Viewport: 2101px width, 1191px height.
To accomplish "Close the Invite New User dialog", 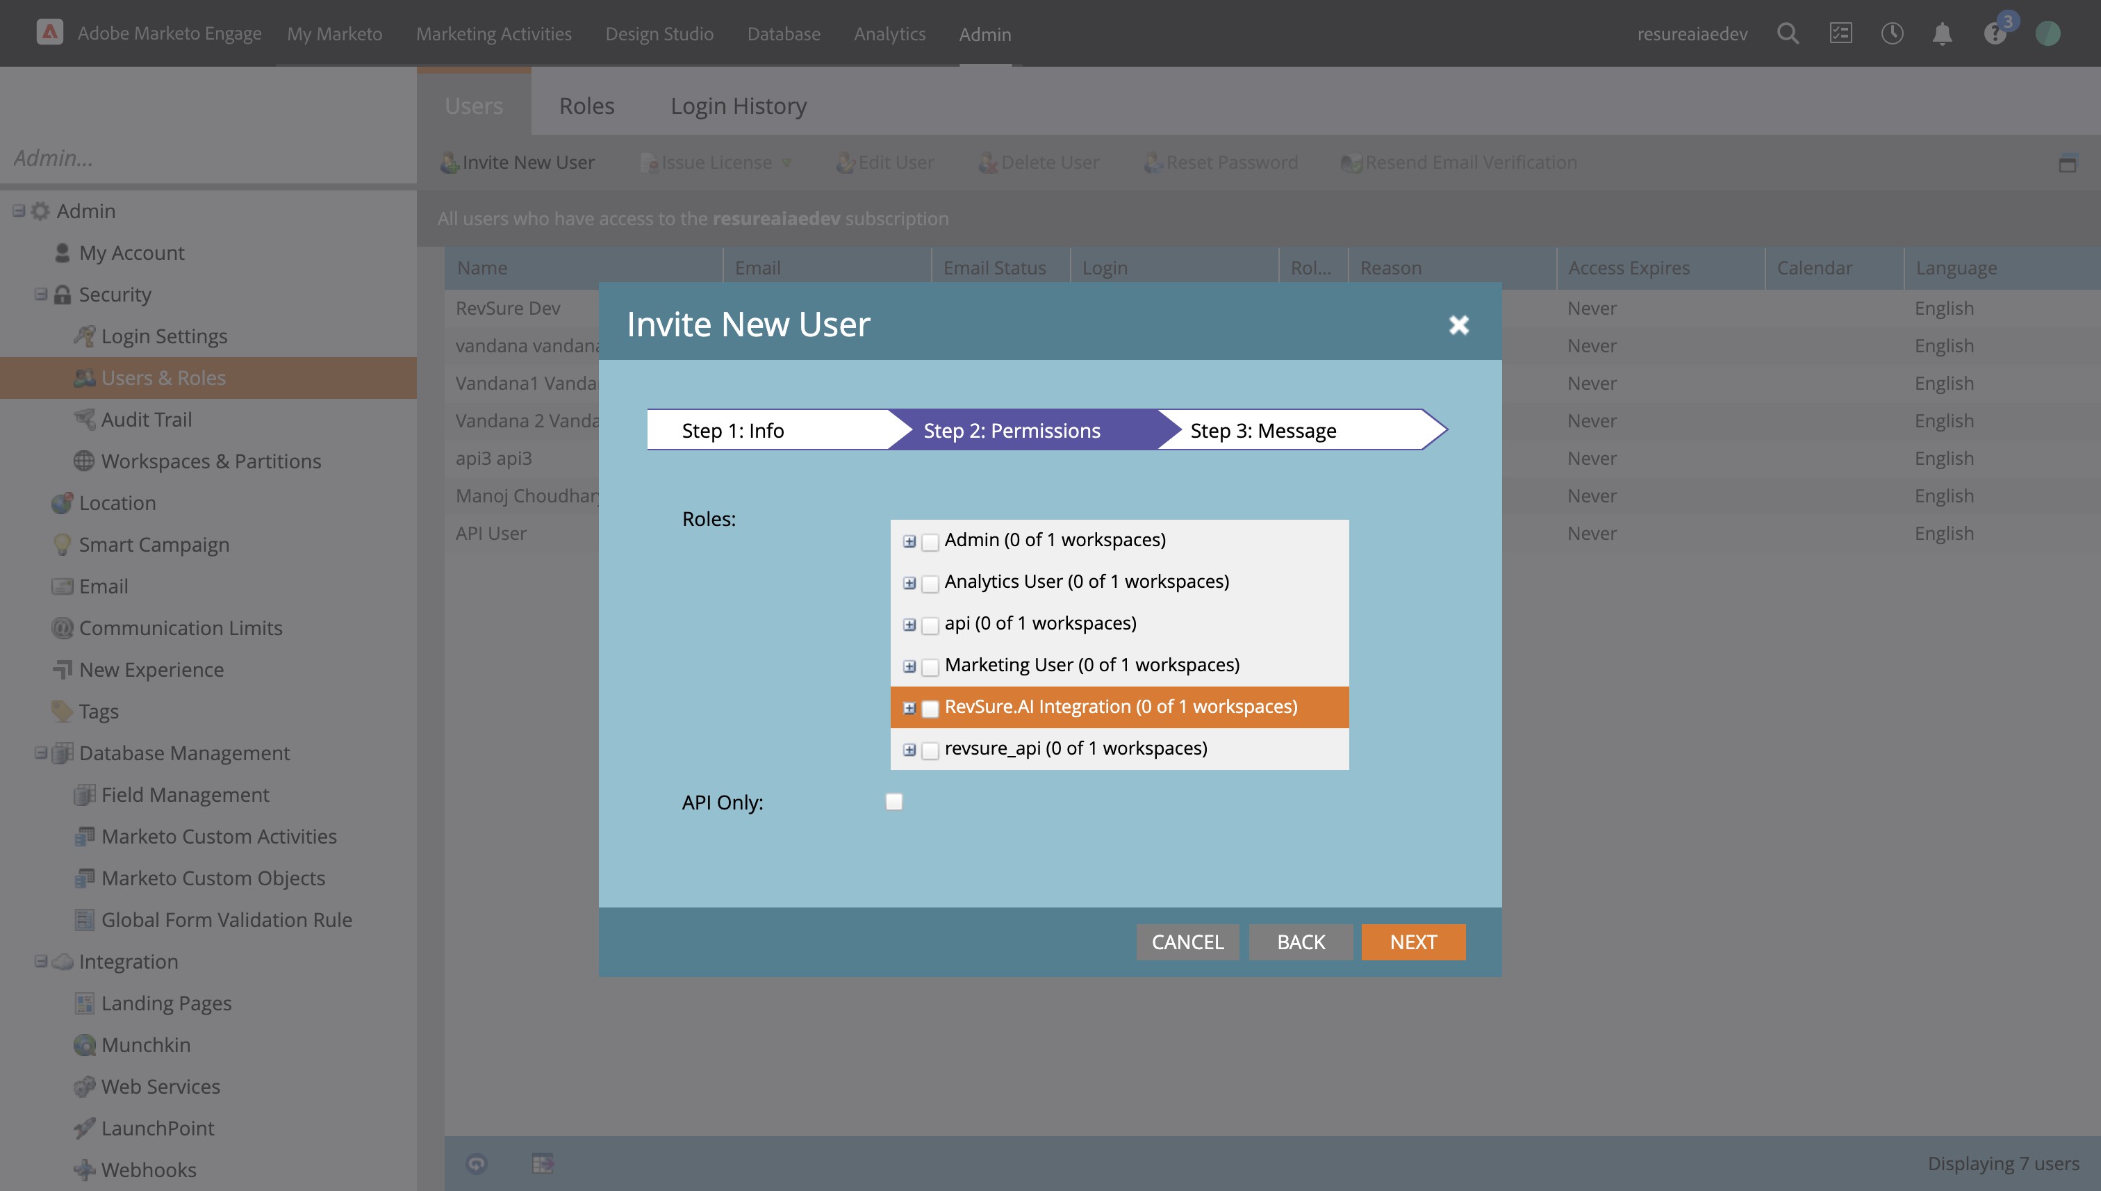I will [1458, 325].
